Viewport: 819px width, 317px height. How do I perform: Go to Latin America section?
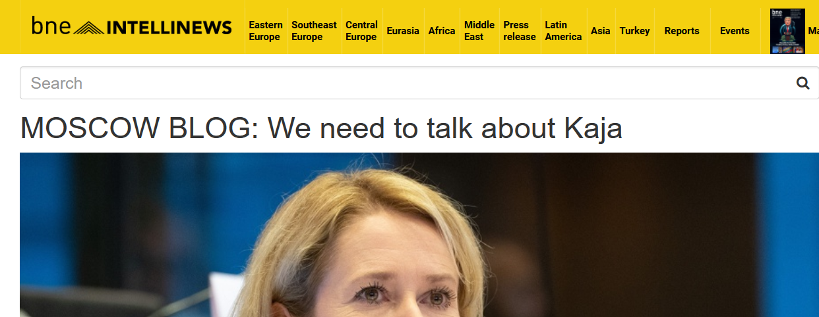pos(563,31)
